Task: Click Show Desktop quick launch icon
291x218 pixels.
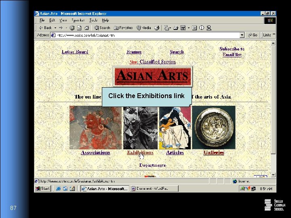Action: pos(72,189)
